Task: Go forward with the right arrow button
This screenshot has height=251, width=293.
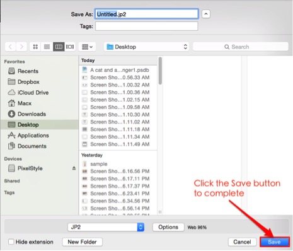Action: tap(21, 47)
